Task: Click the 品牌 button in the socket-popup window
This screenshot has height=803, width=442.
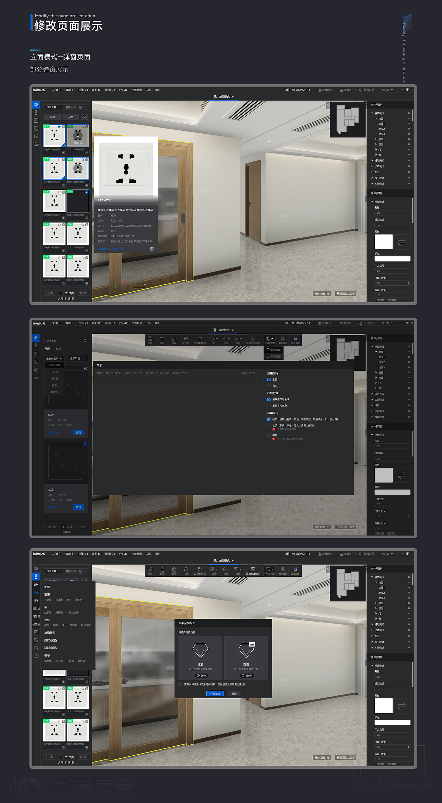Action: coord(52,117)
